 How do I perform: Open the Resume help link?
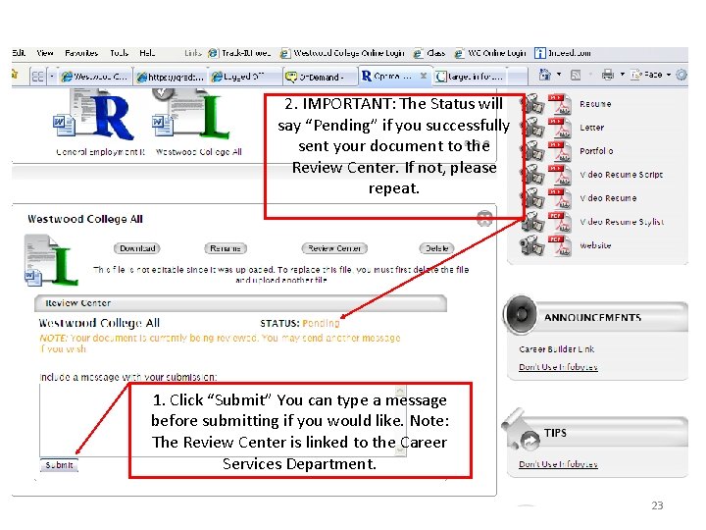(x=595, y=104)
